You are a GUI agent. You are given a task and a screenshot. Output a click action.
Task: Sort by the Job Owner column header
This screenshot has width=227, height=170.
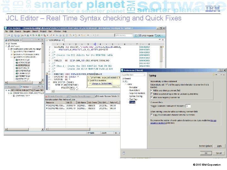(x=93, y=103)
